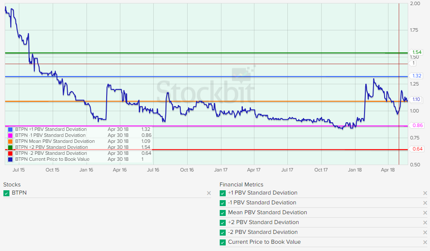Uncheck the BTPN stock checkbox
Screen dimensions: 430x251
[x=6, y=193]
